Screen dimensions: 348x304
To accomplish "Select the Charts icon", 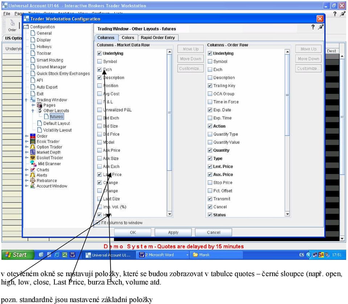I will [33, 170].
